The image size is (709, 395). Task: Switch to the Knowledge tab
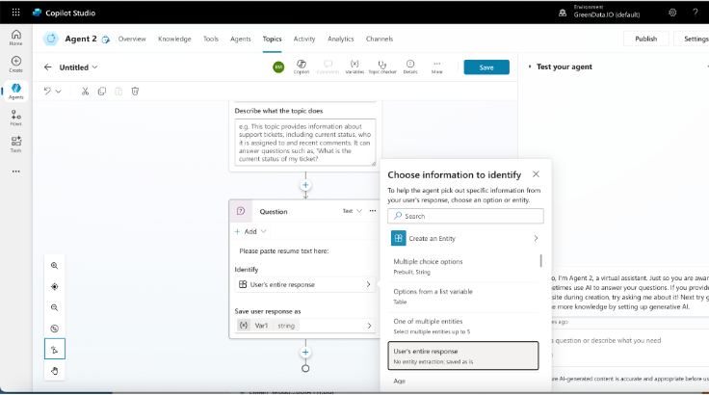[x=174, y=39]
